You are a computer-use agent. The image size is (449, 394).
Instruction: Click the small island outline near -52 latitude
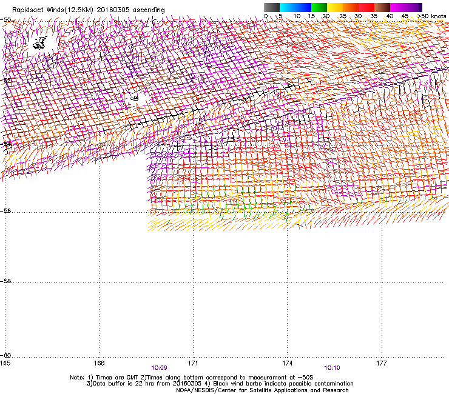point(135,98)
